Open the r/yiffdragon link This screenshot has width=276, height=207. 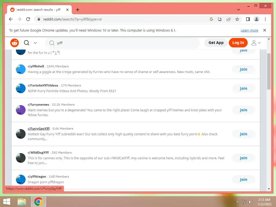[x=37, y=177]
